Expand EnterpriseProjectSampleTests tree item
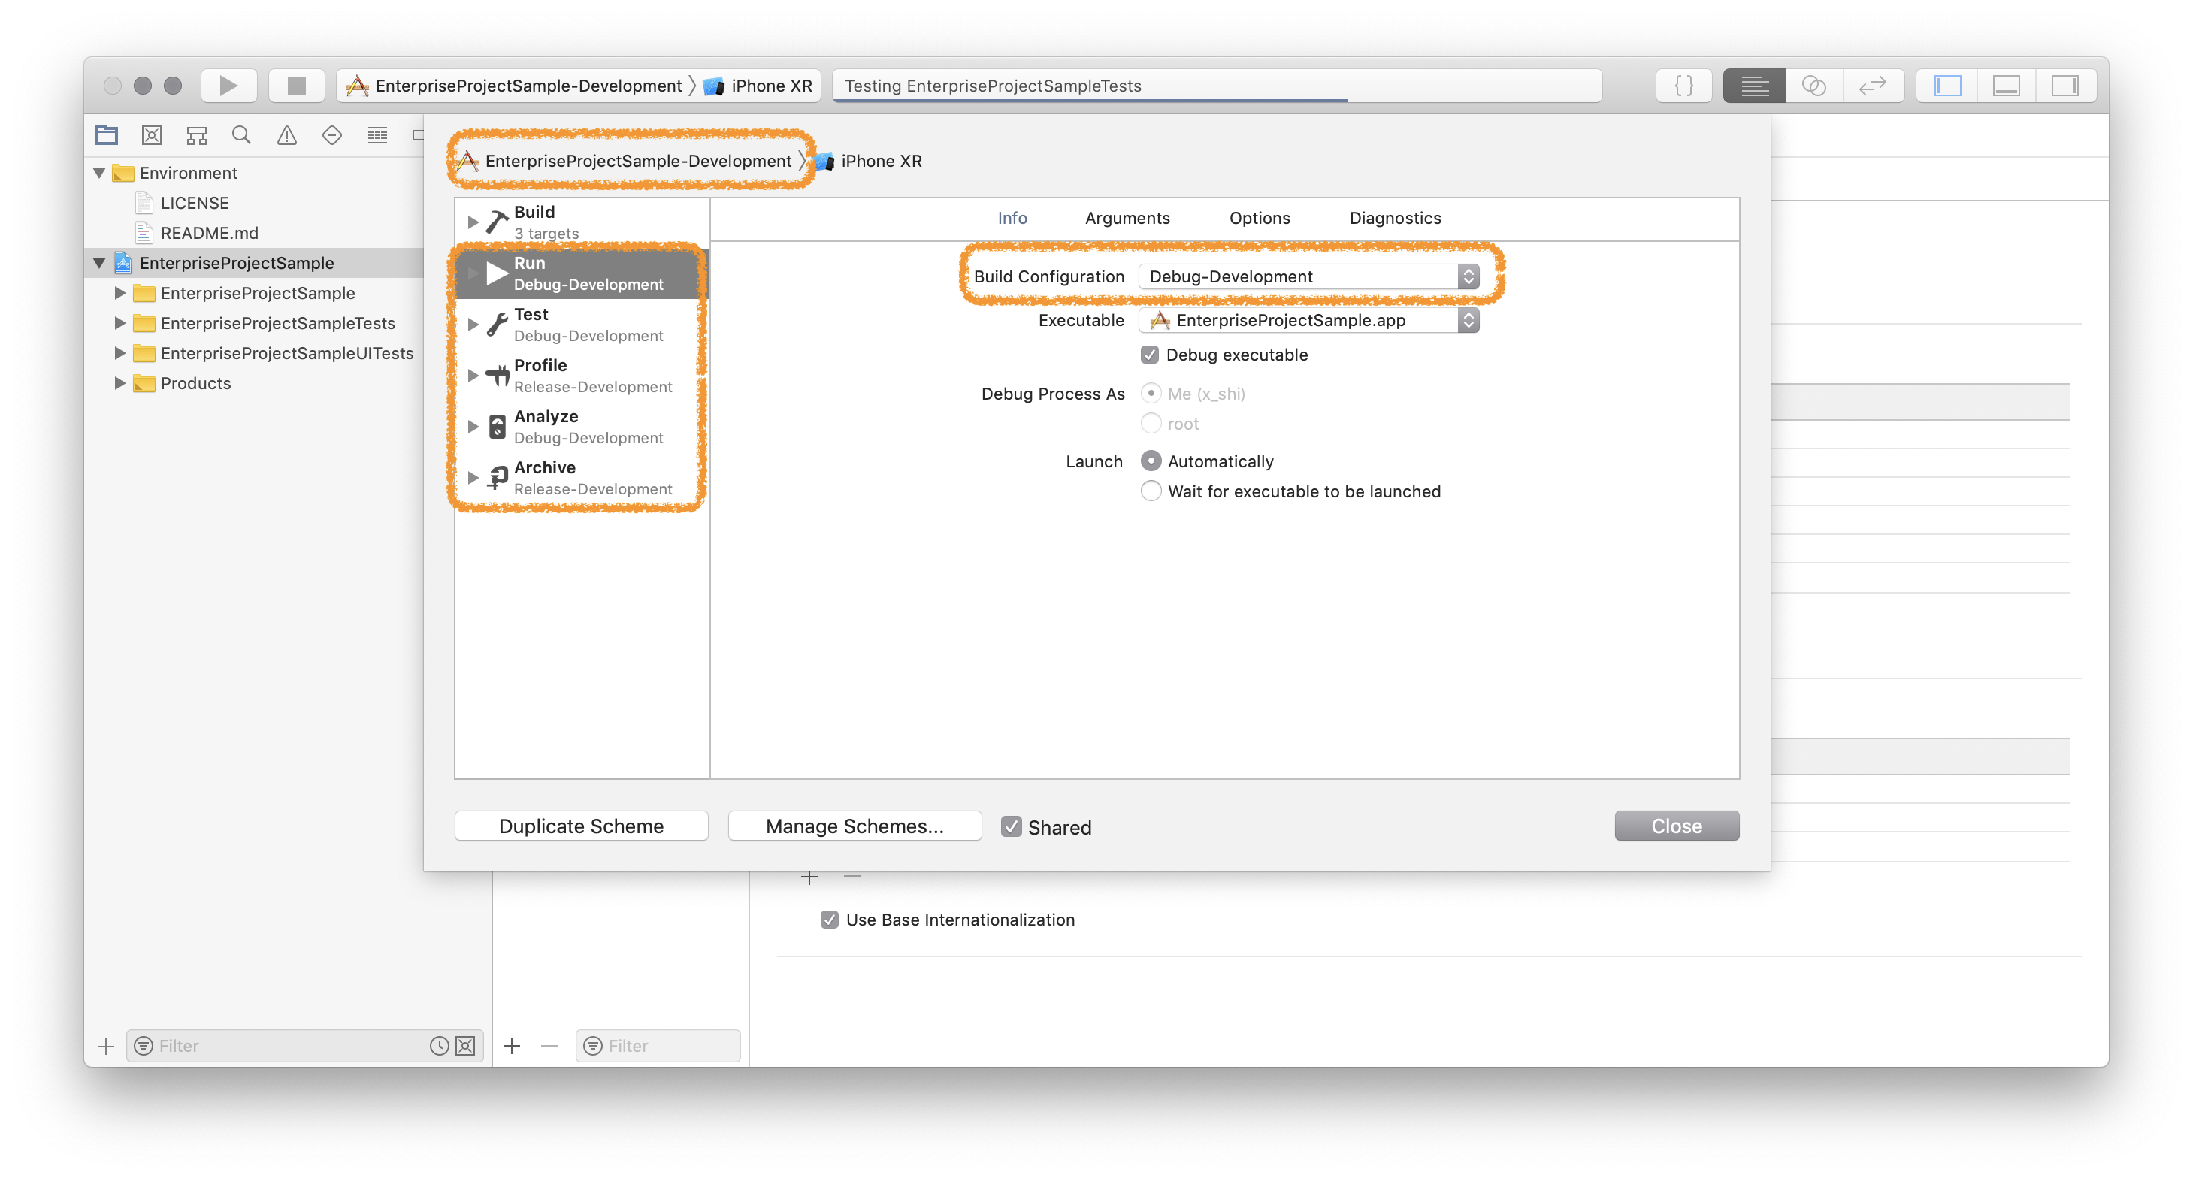The image size is (2193, 1178). [x=122, y=322]
